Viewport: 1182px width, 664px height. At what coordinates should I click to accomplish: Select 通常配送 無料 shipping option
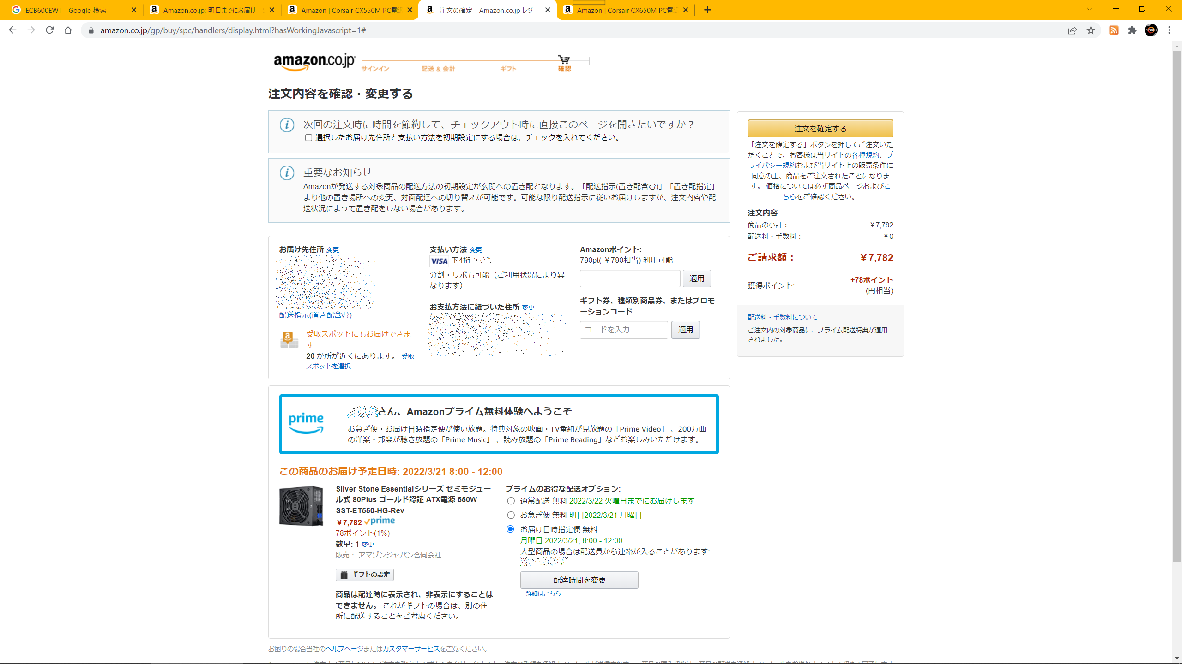[x=511, y=501]
